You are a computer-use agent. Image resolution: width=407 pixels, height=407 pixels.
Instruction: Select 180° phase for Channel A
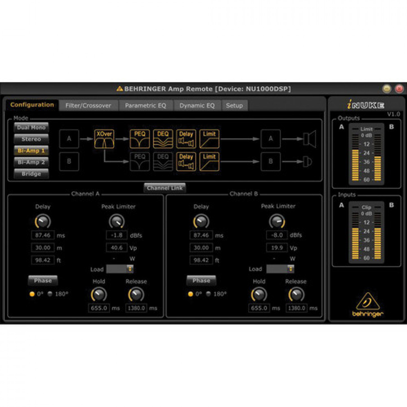pos(50,294)
